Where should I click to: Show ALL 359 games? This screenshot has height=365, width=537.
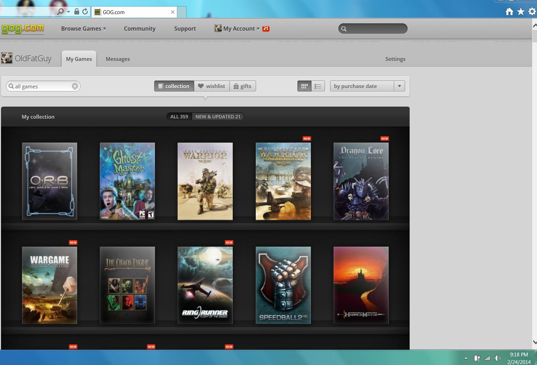(x=179, y=117)
